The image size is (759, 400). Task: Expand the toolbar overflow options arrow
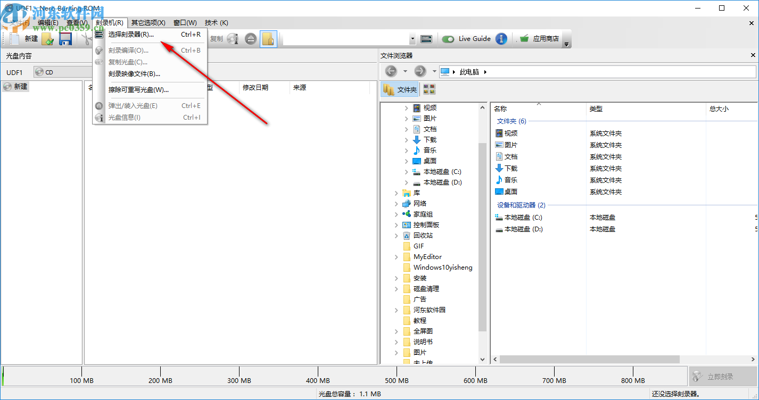(567, 44)
